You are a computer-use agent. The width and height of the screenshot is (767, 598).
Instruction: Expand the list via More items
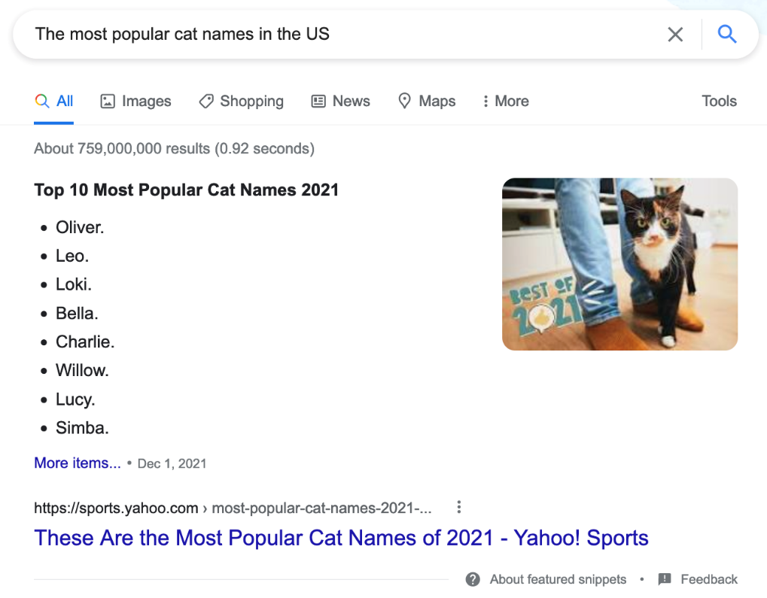click(x=77, y=463)
